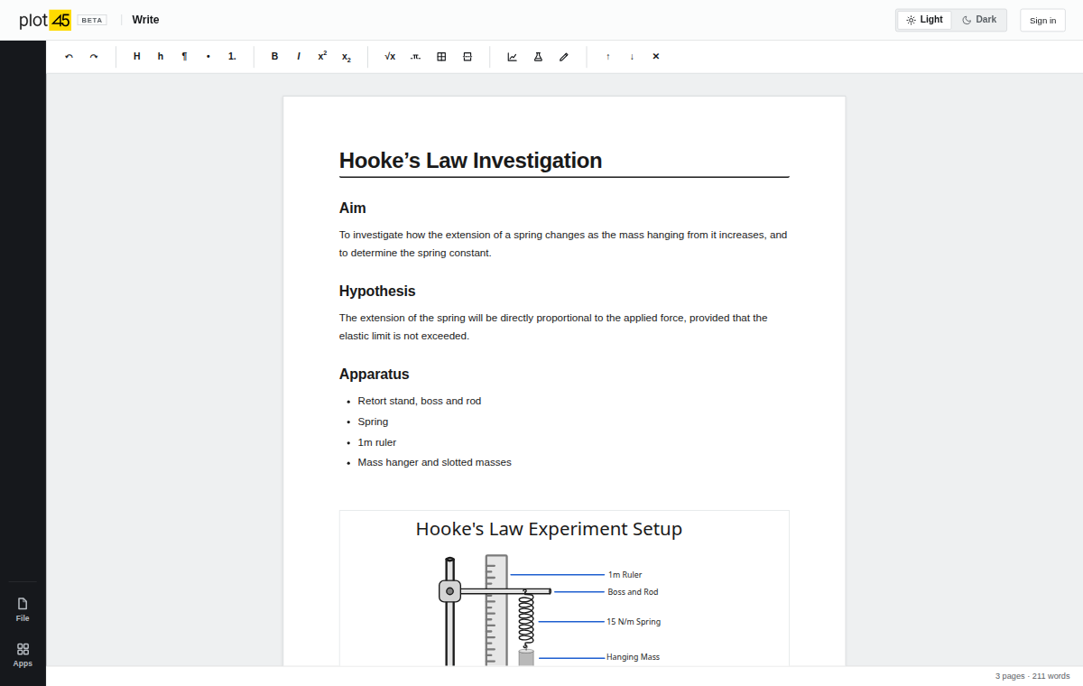Click the "Hanging Mass" diagram label
The width and height of the screenshot is (1083, 686).
click(633, 657)
